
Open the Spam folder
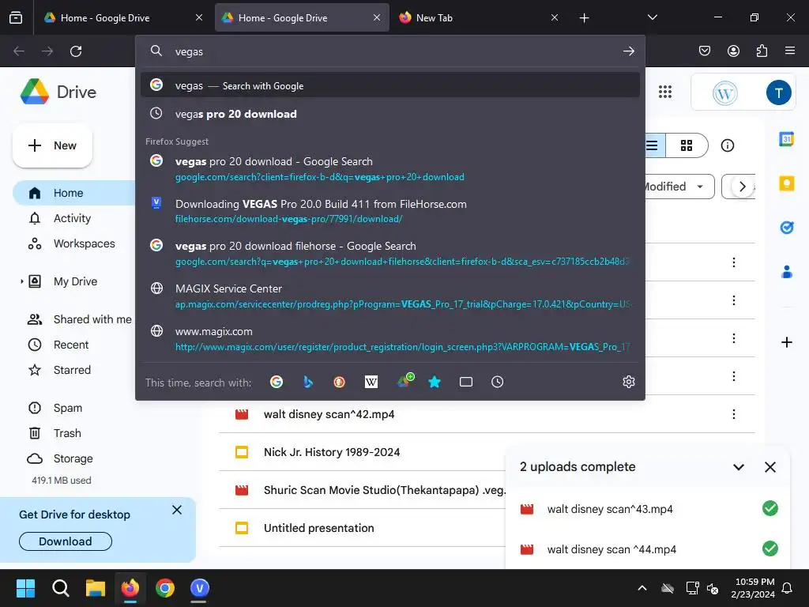point(68,408)
